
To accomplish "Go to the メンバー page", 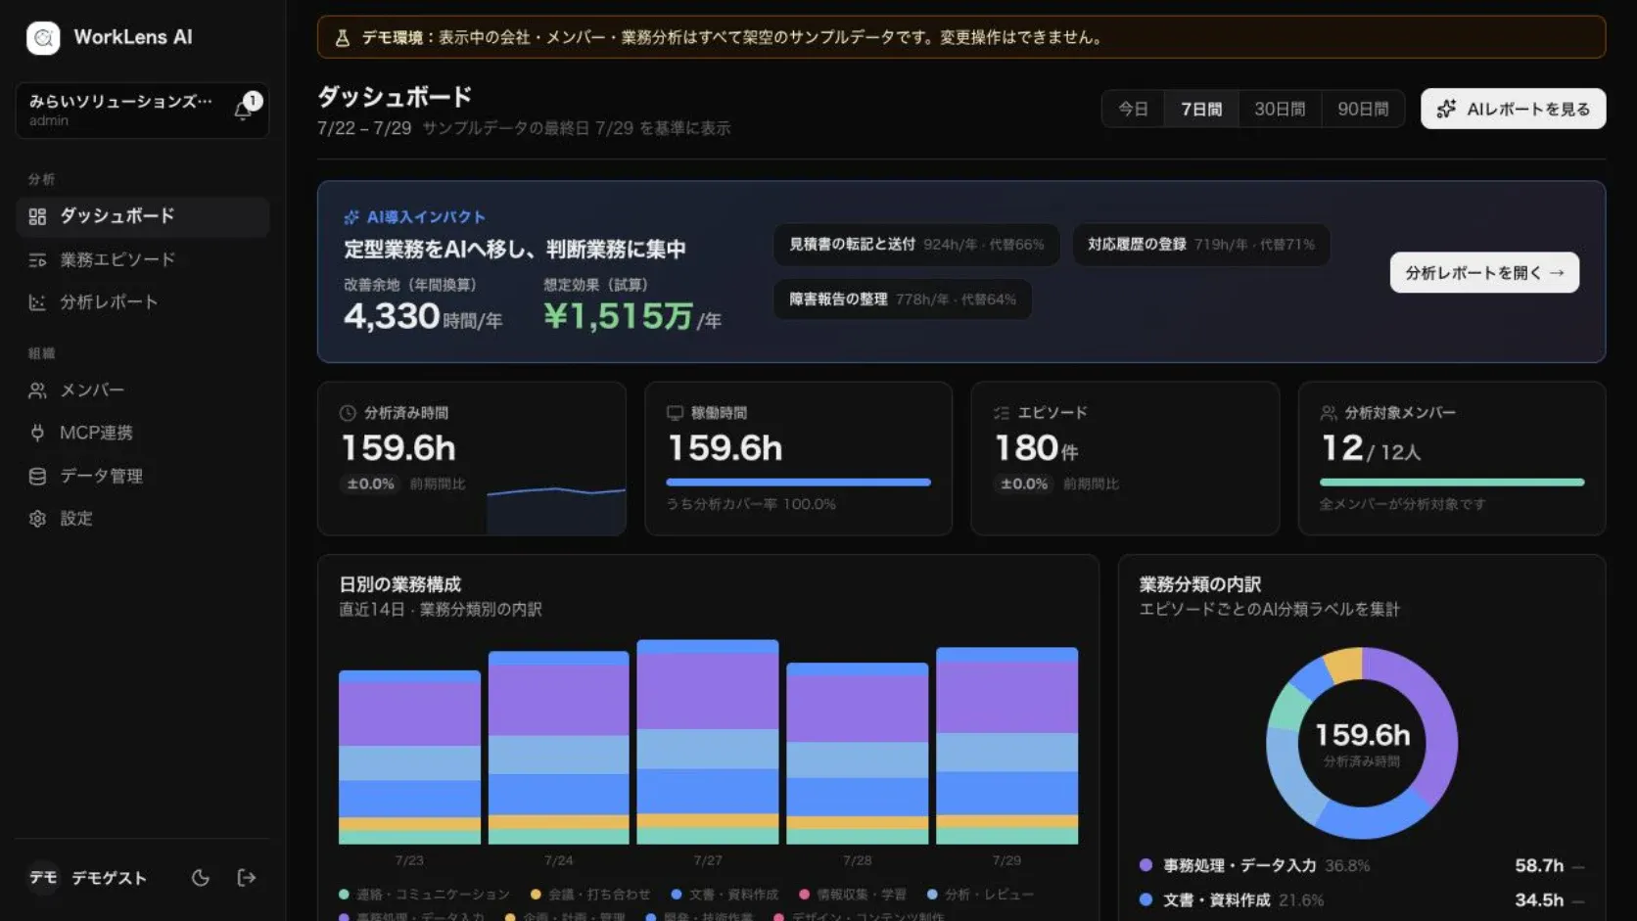I will click(143, 391).
